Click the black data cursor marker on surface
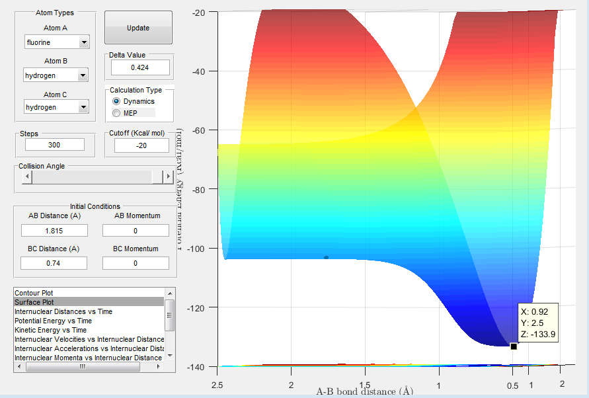This screenshot has height=398, width=589. tap(514, 346)
